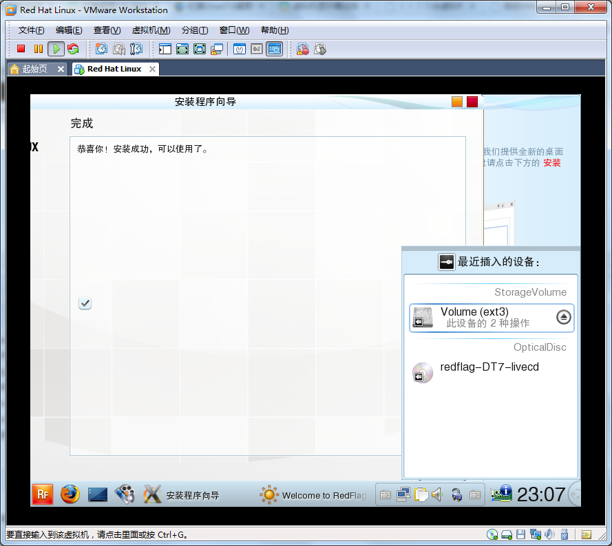Viewport: 612px width, 546px height.
Task: Select the Volume (ext3) storage entry
Action: 492,318
